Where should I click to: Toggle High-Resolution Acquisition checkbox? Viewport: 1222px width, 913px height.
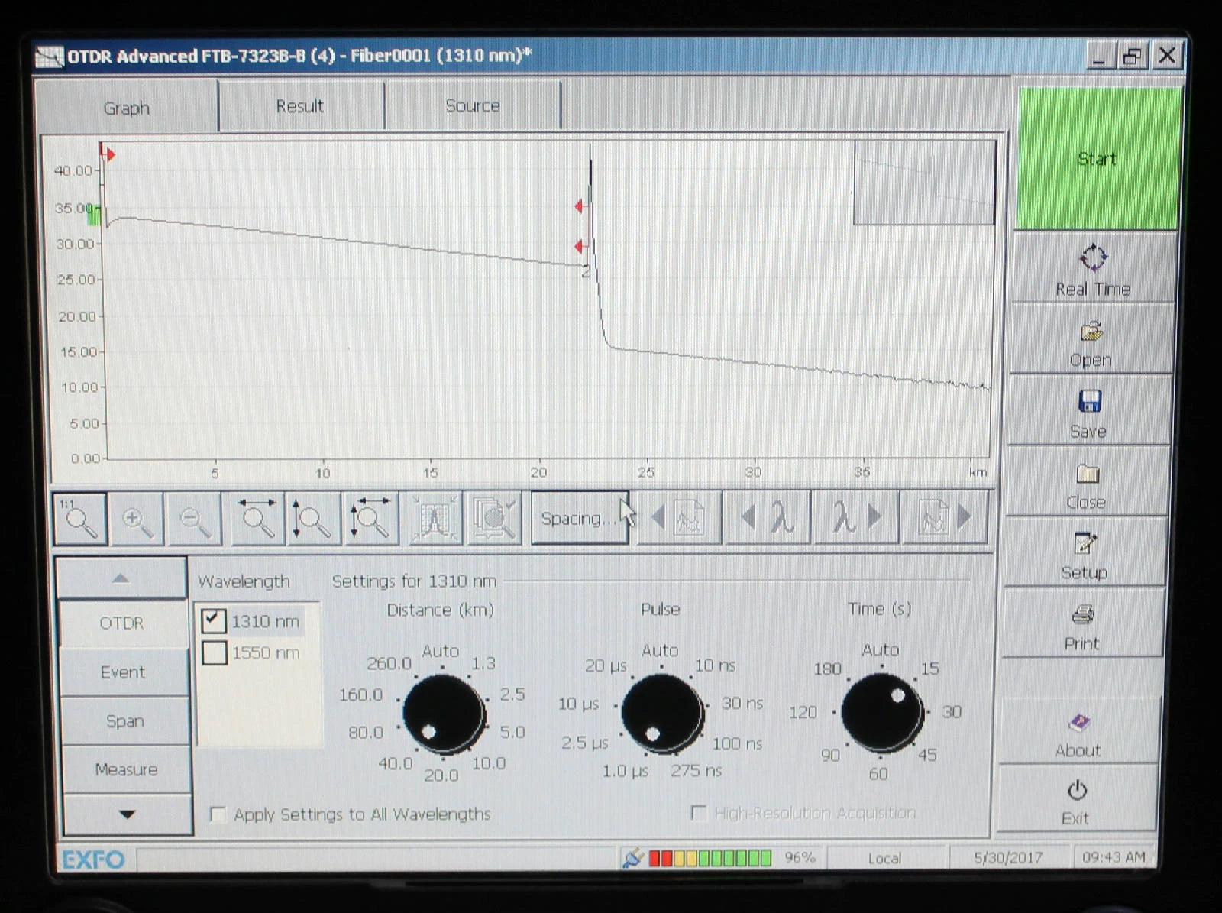click(x=698, y=812)
